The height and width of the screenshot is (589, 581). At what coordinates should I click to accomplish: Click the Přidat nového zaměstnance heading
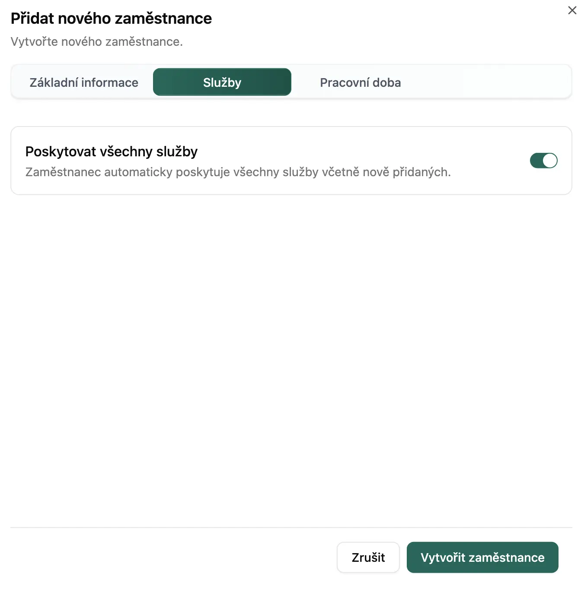pyautogui.click(x=111, y=19)
